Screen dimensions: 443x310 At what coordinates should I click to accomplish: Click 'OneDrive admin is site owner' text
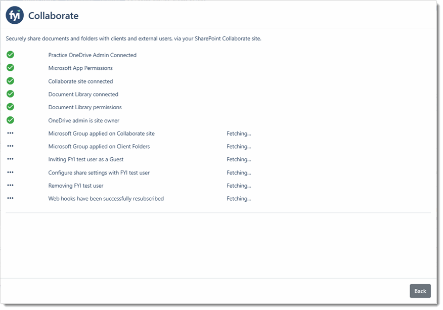pyautogui.click(x=84, y=121)
